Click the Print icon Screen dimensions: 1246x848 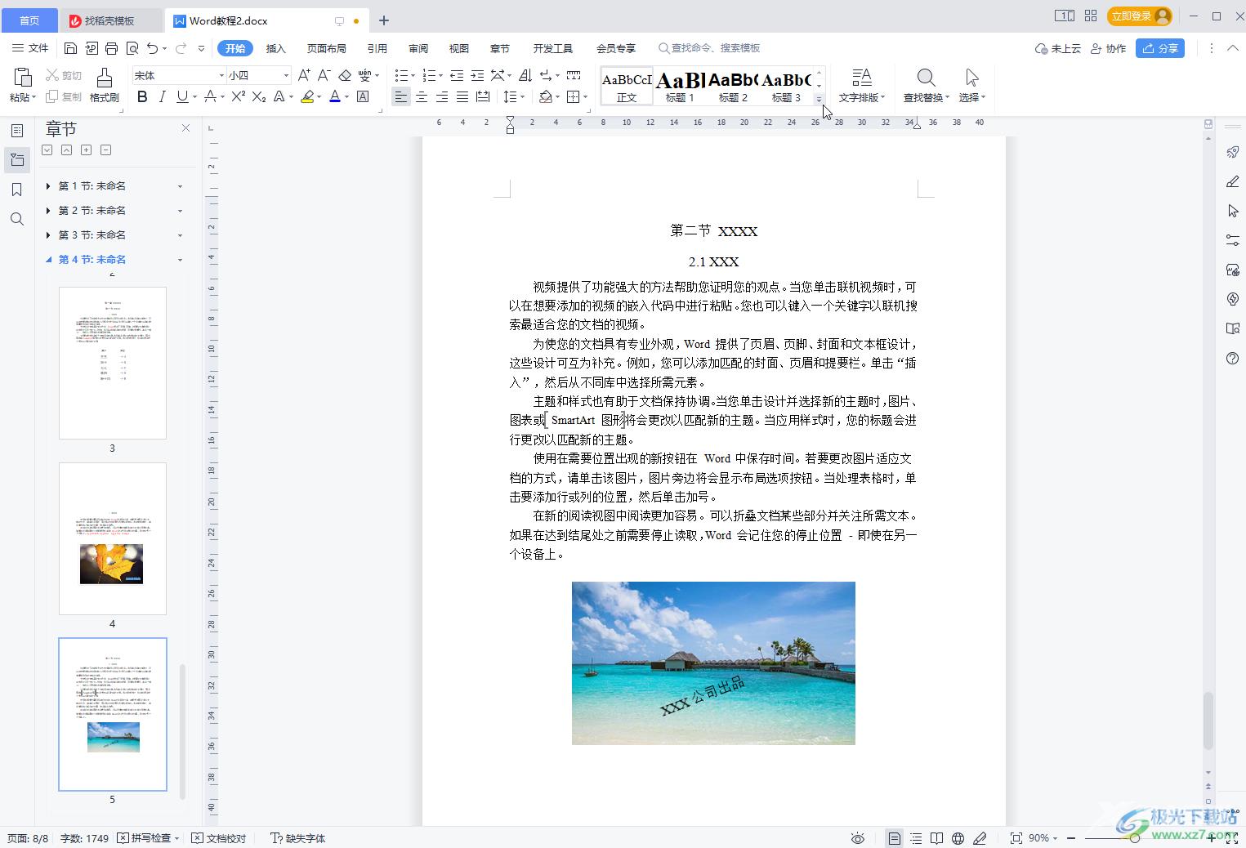click(x=111, y=48)
